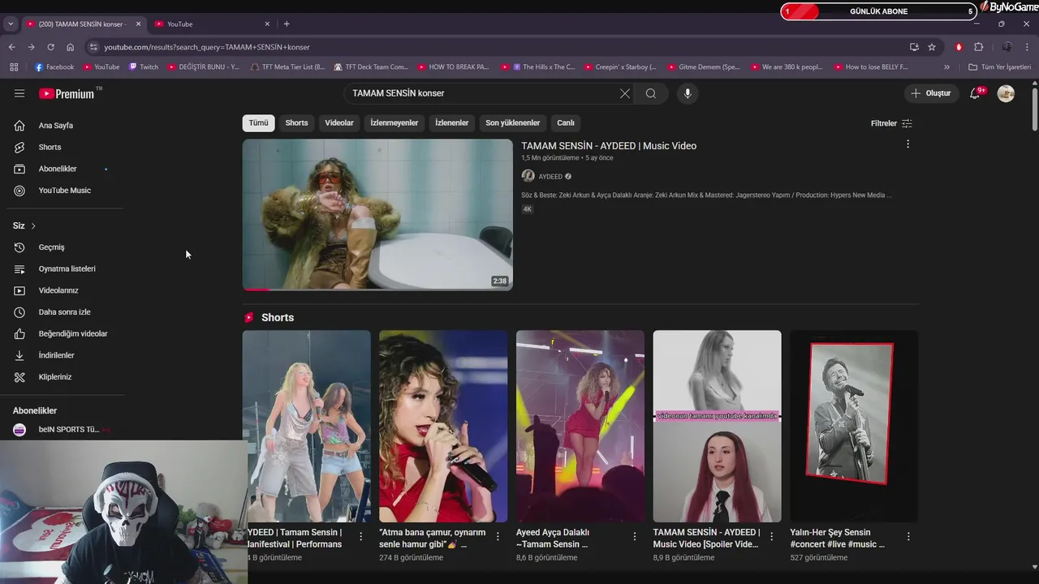Select the Tümü filter chip
This screenshot has width=1039, height=584.
click(x=258, y=123)
